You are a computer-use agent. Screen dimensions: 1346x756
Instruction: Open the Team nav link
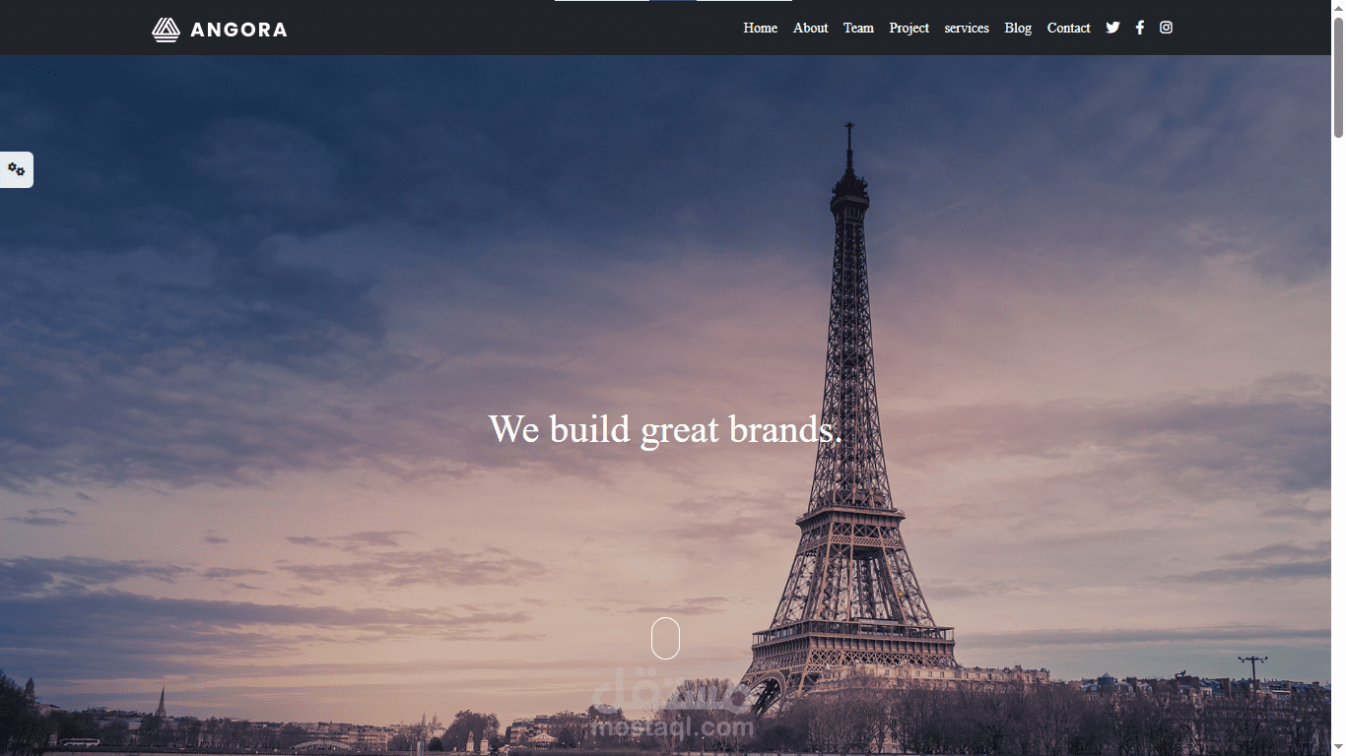click(858, 28)
